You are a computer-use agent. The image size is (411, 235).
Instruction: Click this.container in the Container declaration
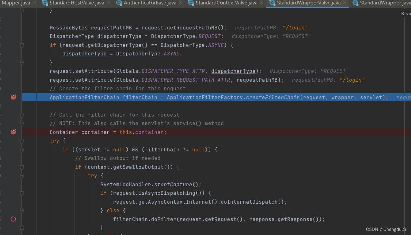pyautogui.click(x=142, y=132)
